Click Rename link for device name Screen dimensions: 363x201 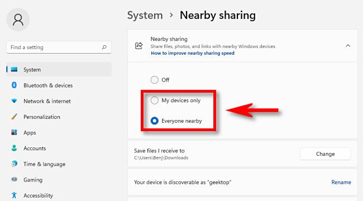coord(341,182)
